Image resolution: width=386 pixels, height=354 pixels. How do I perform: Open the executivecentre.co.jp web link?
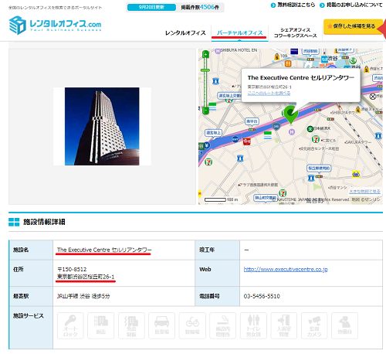286,269
